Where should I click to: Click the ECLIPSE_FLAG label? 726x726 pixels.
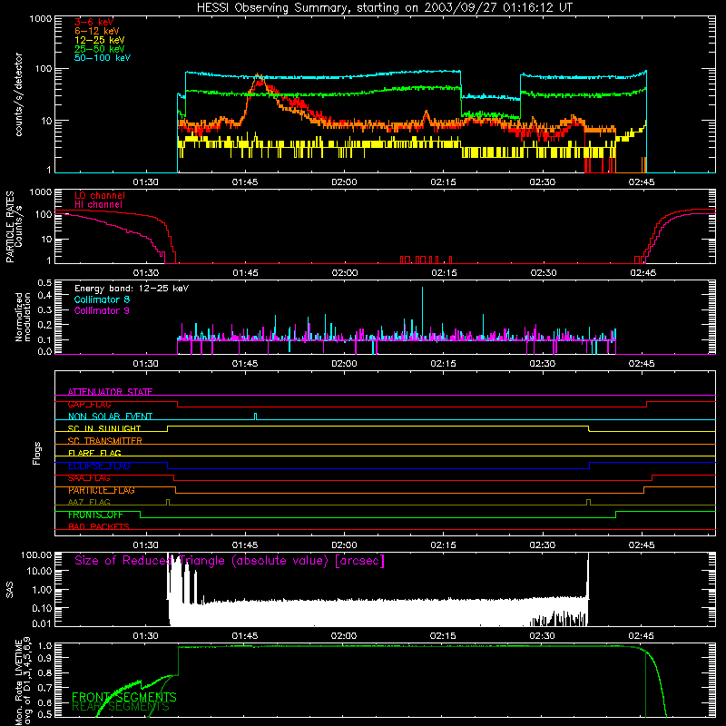point(99,466)
